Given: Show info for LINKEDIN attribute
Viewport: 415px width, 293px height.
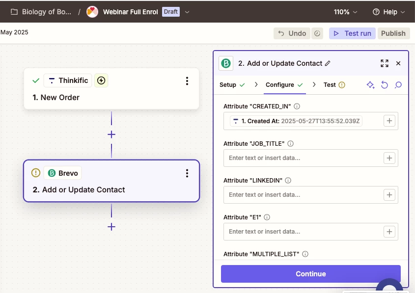Looking at the screenshot, I should (288, 180).
